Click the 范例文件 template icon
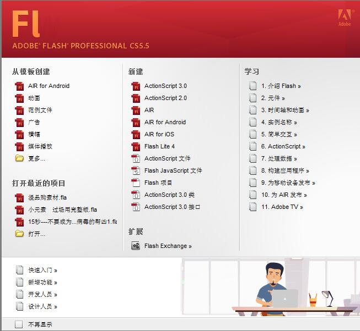This screenshot has height=331, width=360. click(x=19, y=111)
